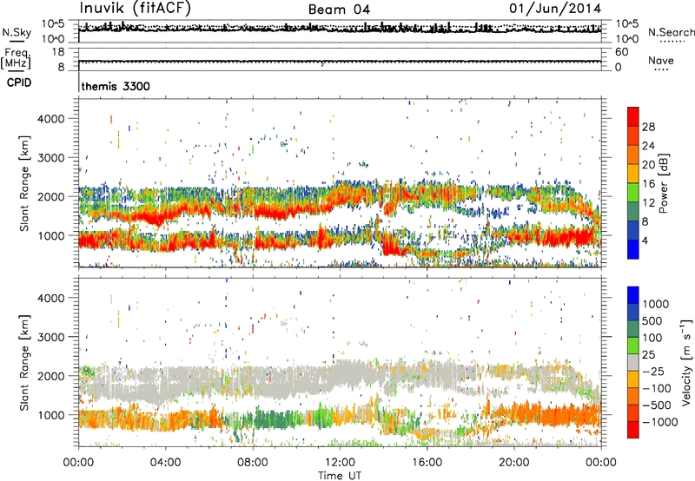
Task: Click the blue top segment of Velocity colorbar
Action: coord(633,295)
